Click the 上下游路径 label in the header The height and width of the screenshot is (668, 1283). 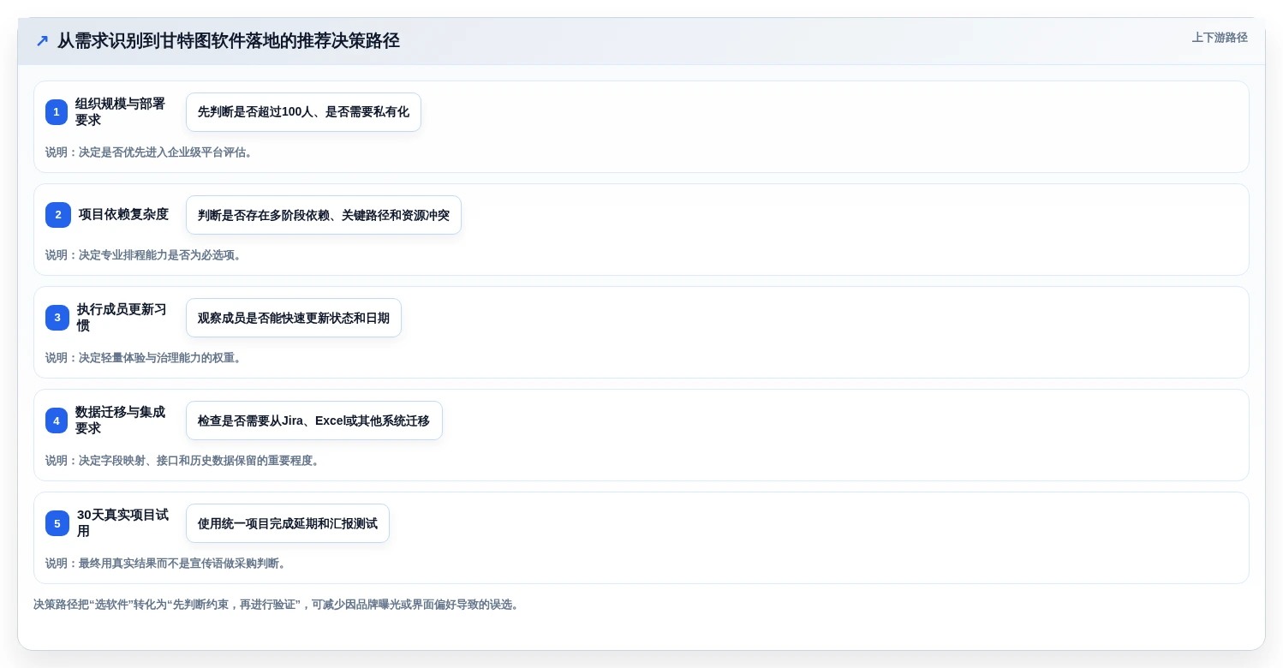tap(1220, 38)
